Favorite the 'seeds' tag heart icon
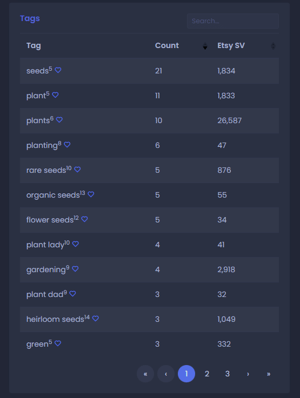 (x=58, y=70)
